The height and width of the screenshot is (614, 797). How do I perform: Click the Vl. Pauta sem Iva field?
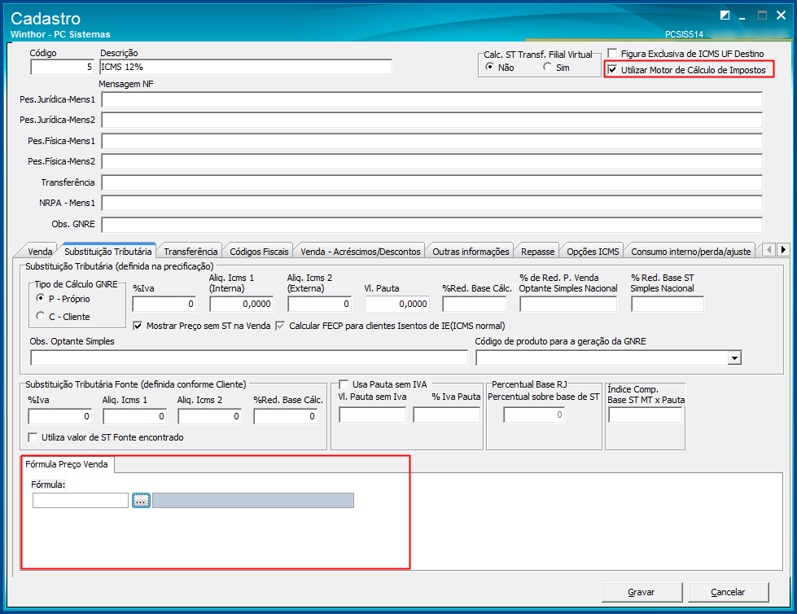pyautogui.click(x=373, y=415)
